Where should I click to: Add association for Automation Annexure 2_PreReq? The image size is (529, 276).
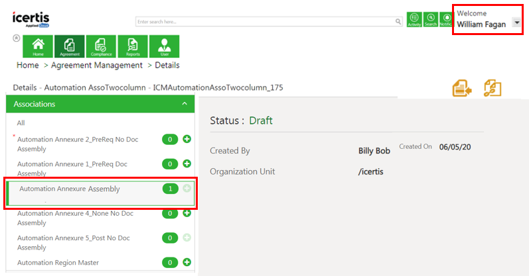coord(187,139)
